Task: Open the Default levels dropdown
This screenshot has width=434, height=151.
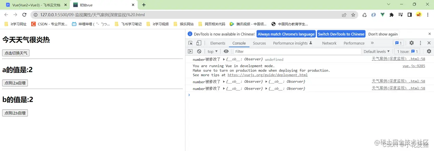Action: tap(376, 52)
